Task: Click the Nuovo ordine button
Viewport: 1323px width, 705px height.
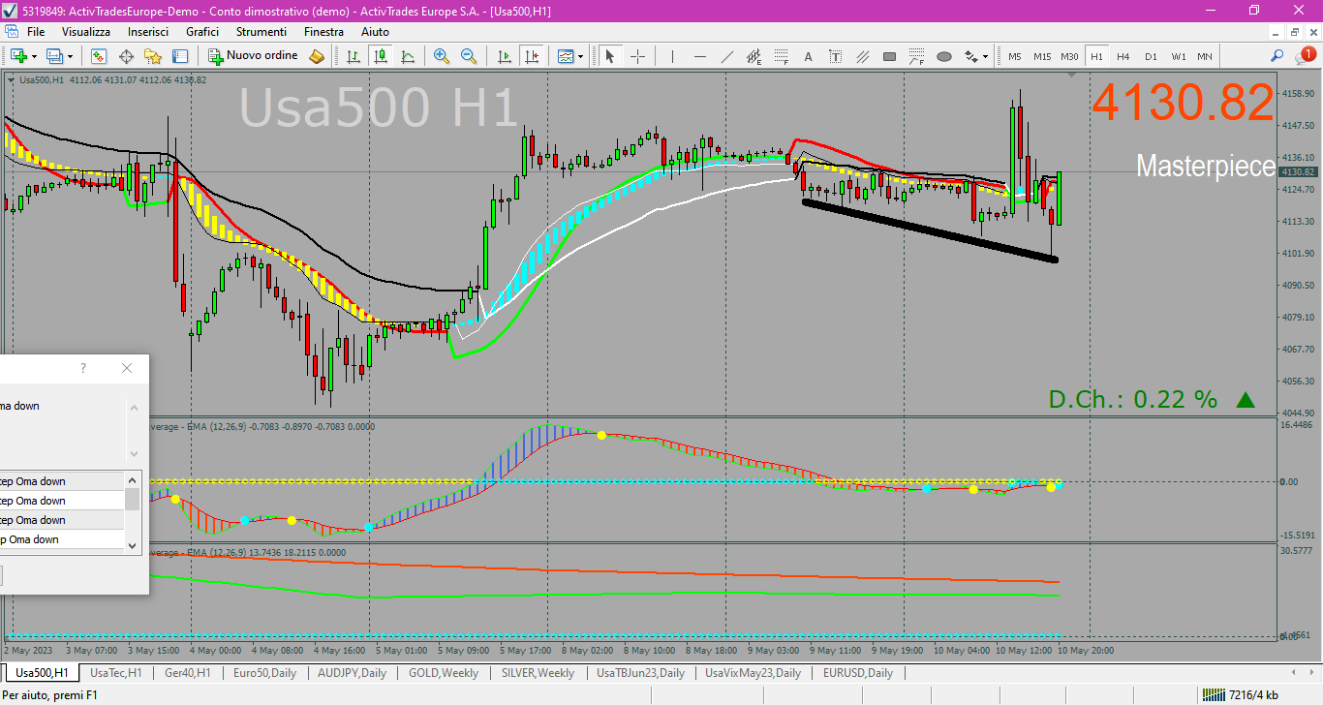Action: 253,56
